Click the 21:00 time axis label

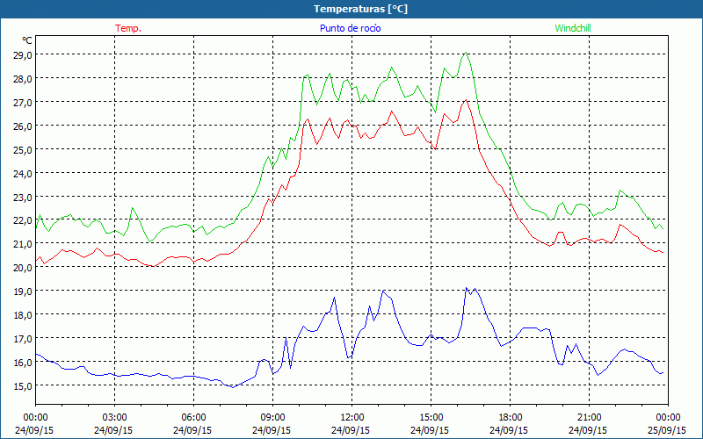click(x=589, y=418)
